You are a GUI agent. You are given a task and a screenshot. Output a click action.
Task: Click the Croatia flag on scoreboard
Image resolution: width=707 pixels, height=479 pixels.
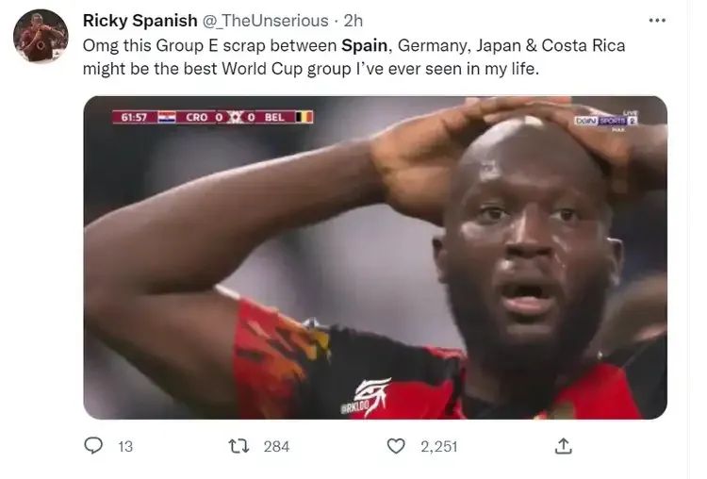167,117
